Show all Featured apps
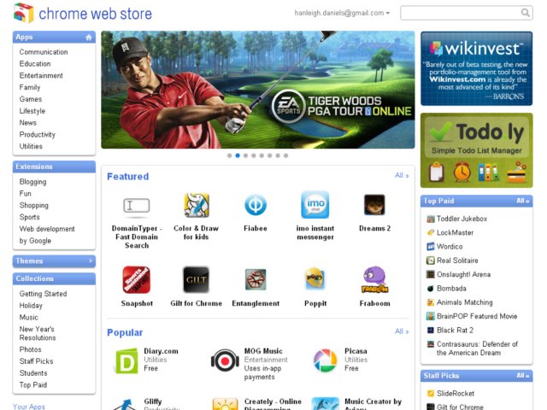The width and height of the screenshot is (547, 410). pos(401,176)
